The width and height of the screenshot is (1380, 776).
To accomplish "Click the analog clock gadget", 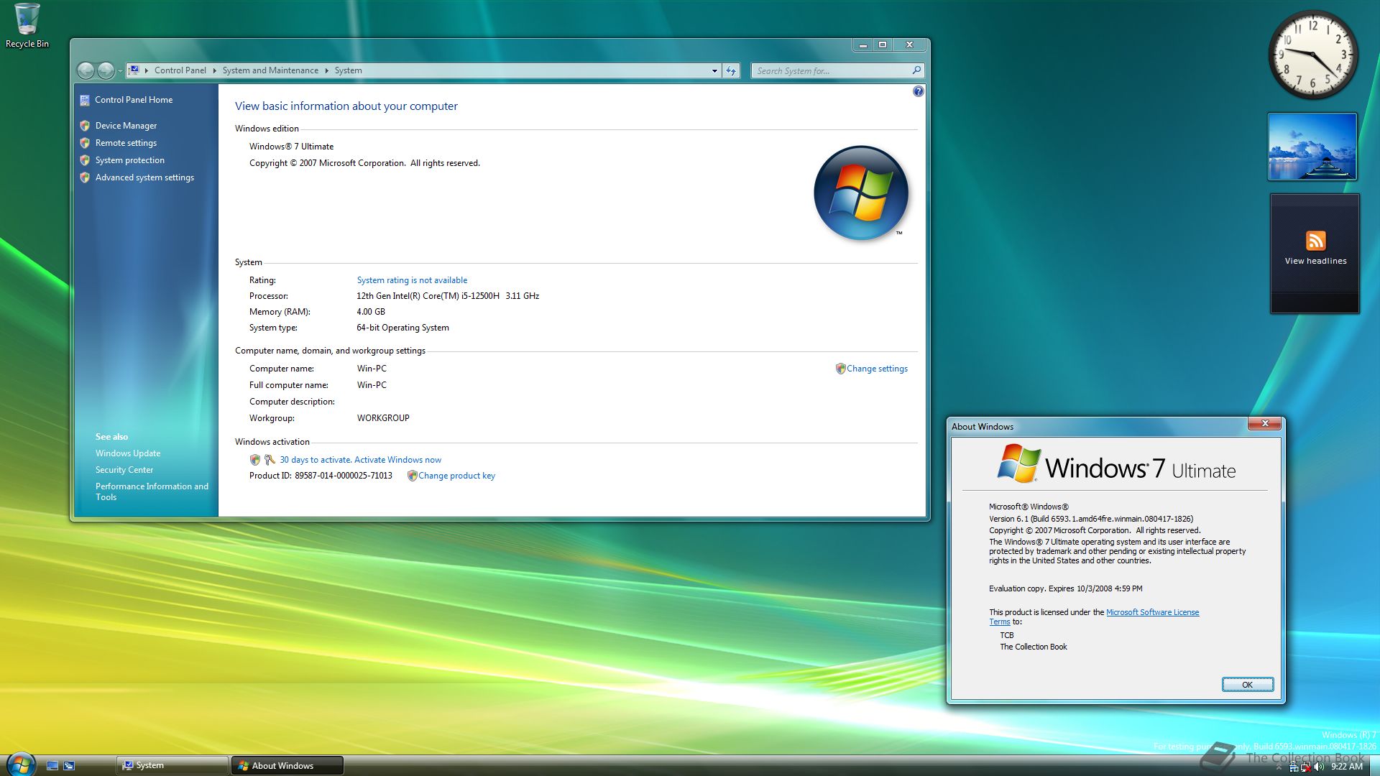I will (1312, 55).
